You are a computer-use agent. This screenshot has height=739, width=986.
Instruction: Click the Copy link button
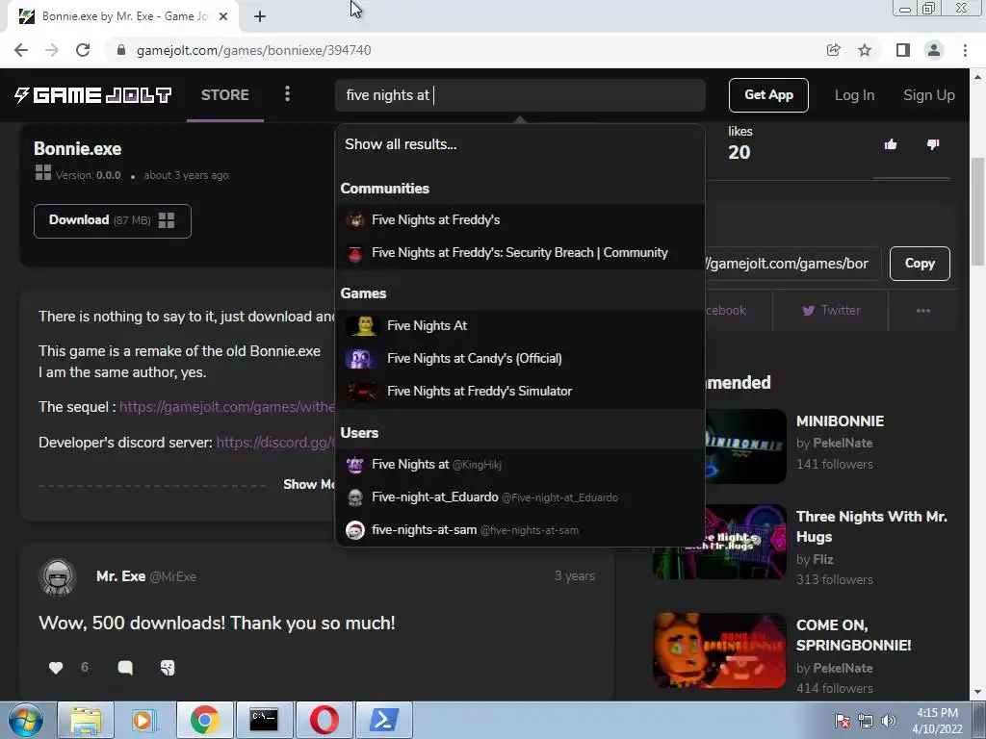pos(920,264)
